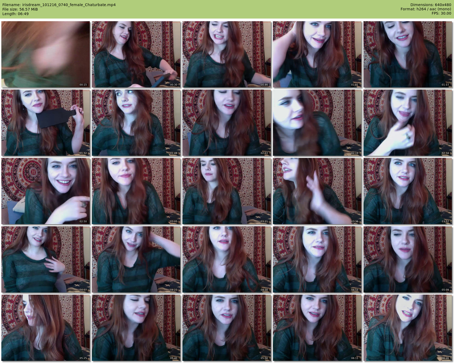This screenshot has height=363, width=454.
Task: Open the frame marked 00:30
Action: coord(136,54)
